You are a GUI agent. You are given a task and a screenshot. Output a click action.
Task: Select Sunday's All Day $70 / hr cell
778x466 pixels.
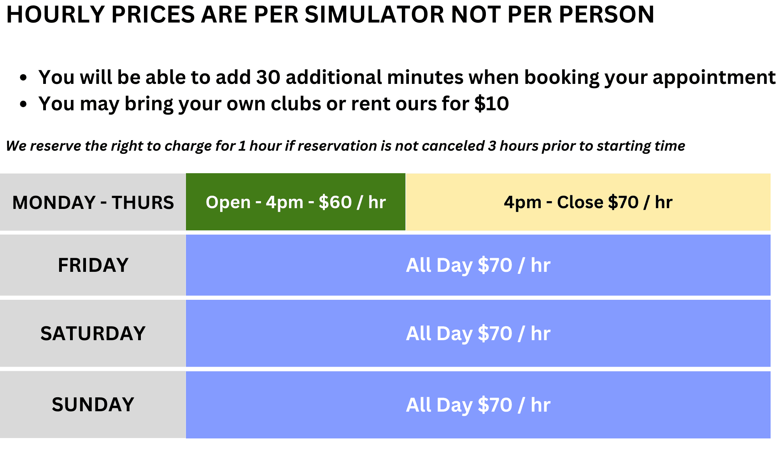(478, 405)
